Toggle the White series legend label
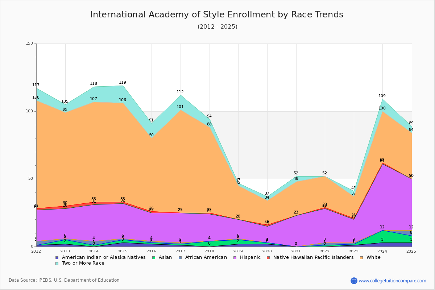Screen dimensions: 435x290 coord(373,257)
